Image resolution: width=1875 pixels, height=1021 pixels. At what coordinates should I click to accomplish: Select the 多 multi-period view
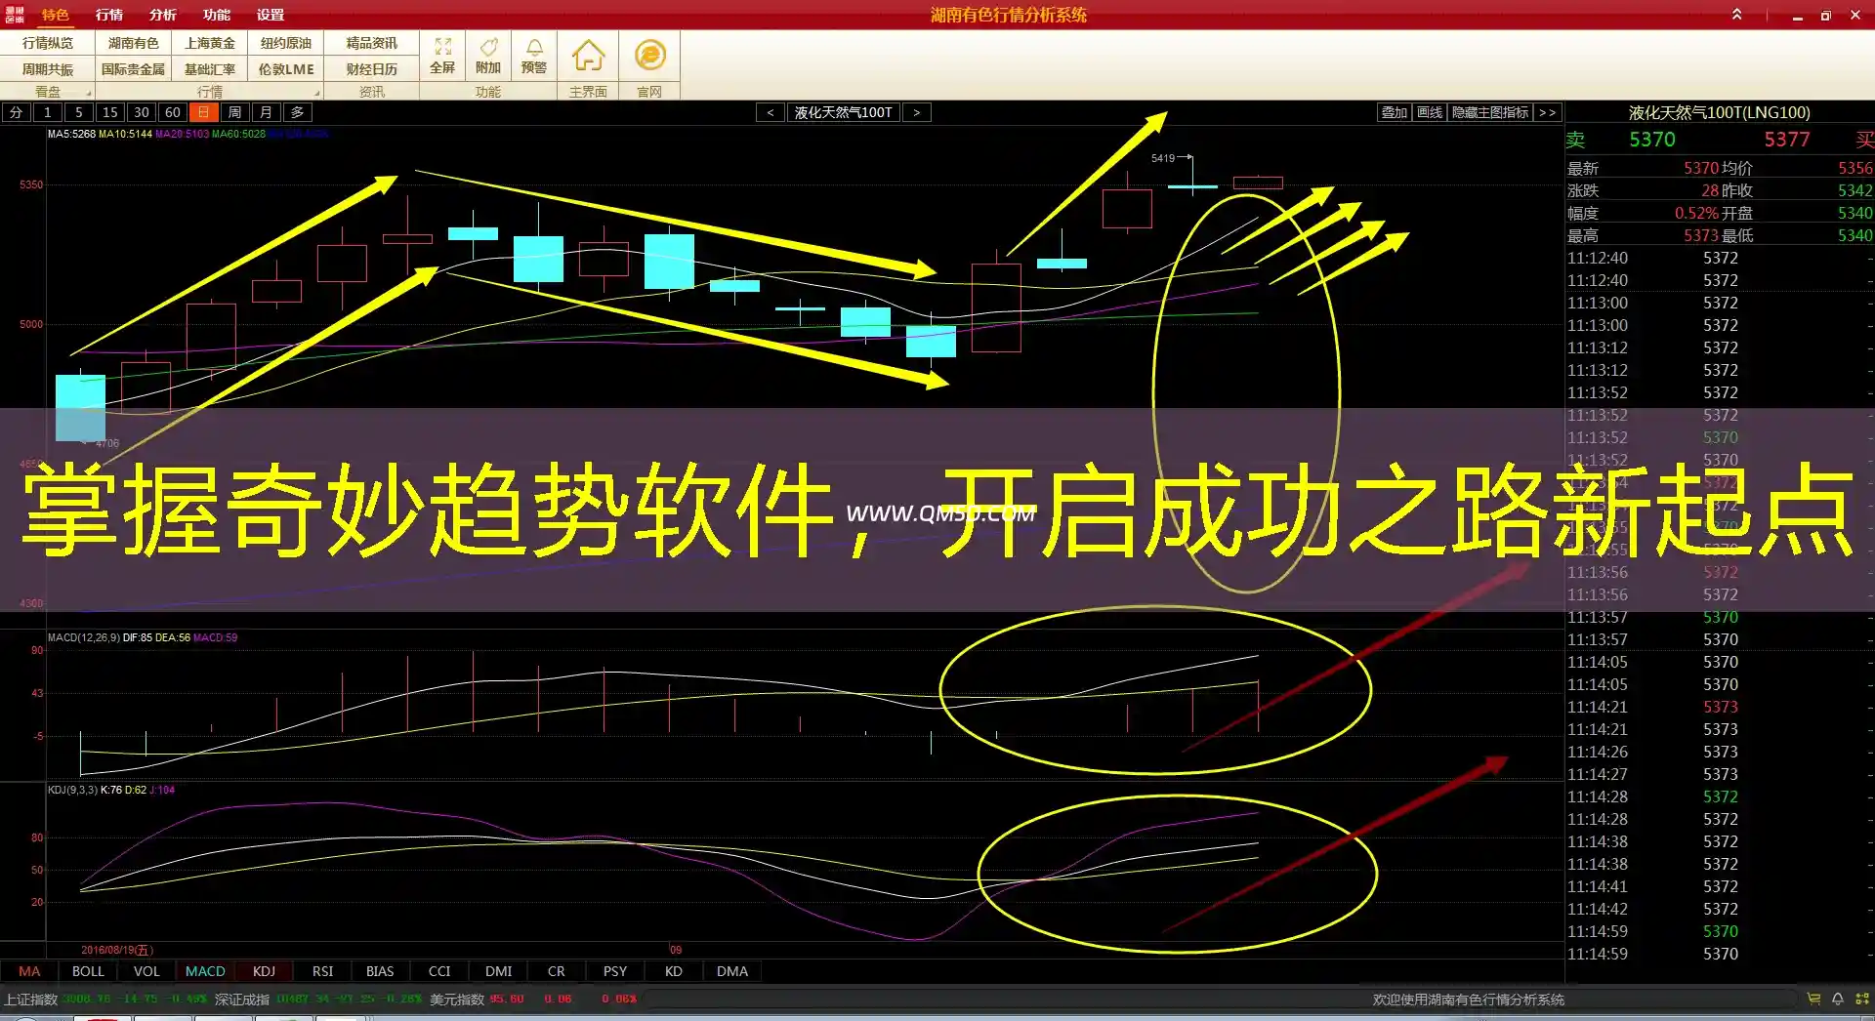(297, 112)
